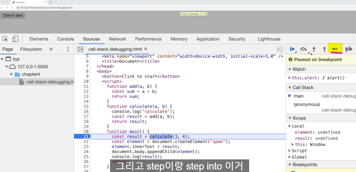Screen dimensions: 356x172
Task: Open the Network panel
Action: tap(118, 39)
